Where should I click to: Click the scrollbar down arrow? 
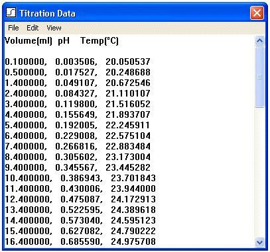(259, 243)
